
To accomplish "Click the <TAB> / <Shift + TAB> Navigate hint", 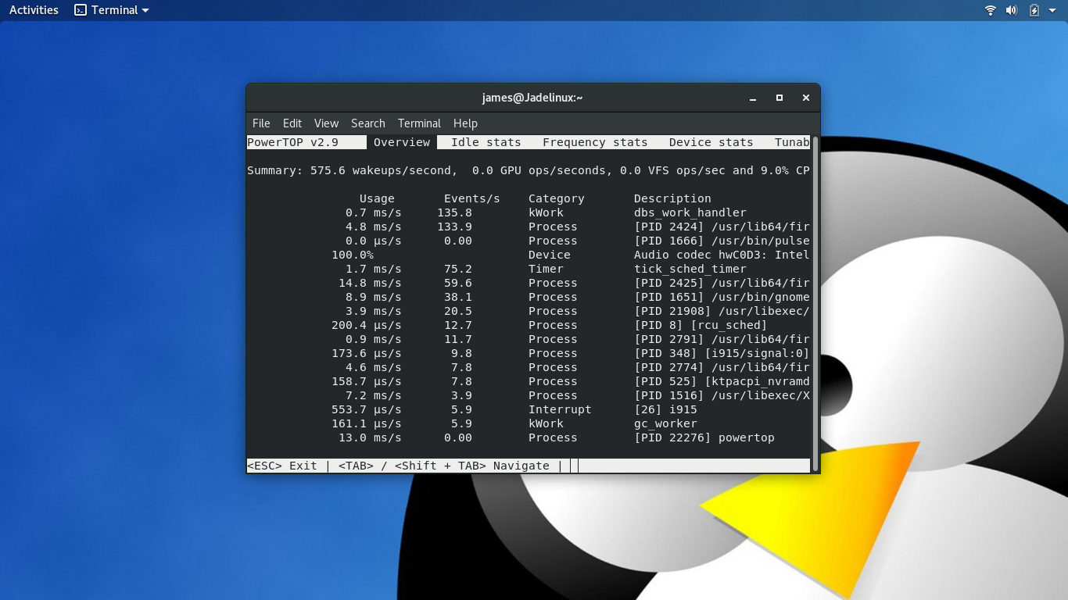I will [x=444, y=466].
